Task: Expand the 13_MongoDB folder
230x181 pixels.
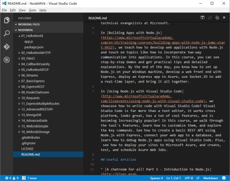Action: pyautogui.click(x=48, y=115)
